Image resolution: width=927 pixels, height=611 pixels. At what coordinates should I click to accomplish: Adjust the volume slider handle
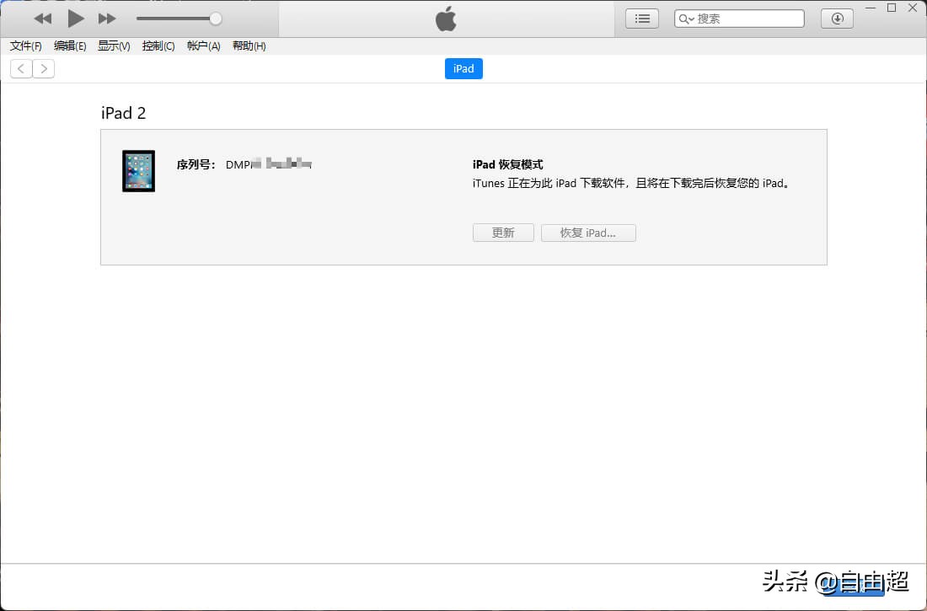pyautogui.click(x=216, y=18)
